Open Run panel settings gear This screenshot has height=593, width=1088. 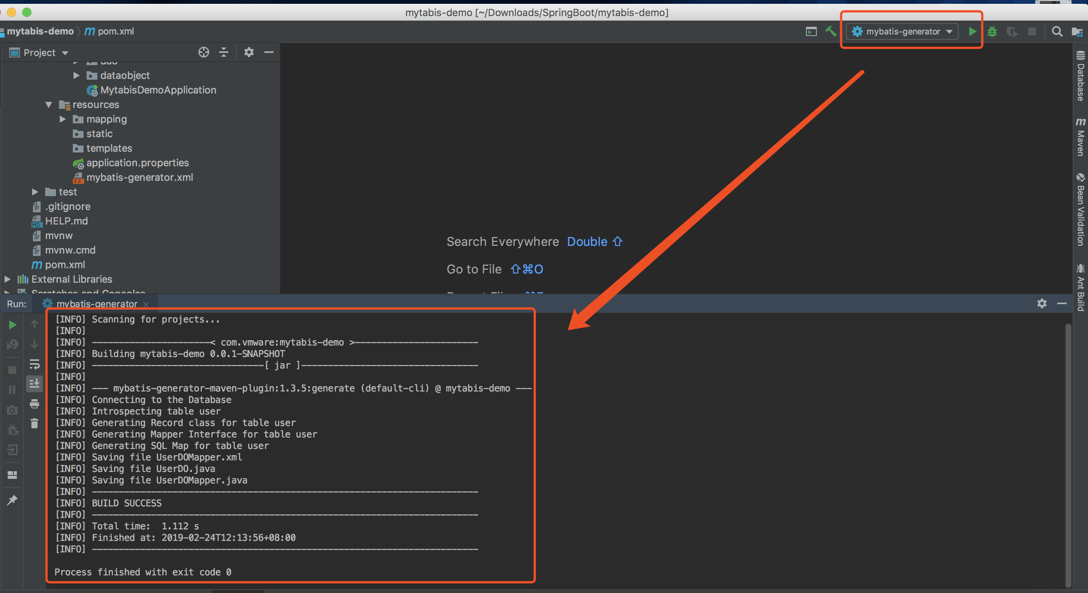click(1042, 304)
